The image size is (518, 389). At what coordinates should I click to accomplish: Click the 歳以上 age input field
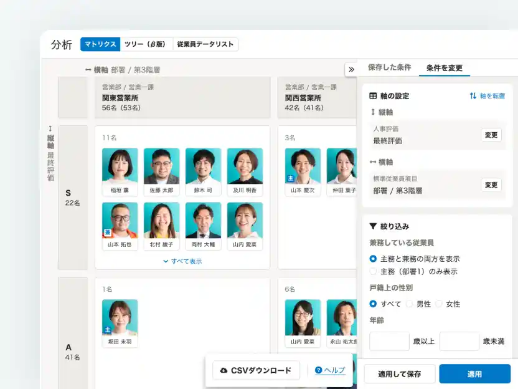(x=388, y=342)
